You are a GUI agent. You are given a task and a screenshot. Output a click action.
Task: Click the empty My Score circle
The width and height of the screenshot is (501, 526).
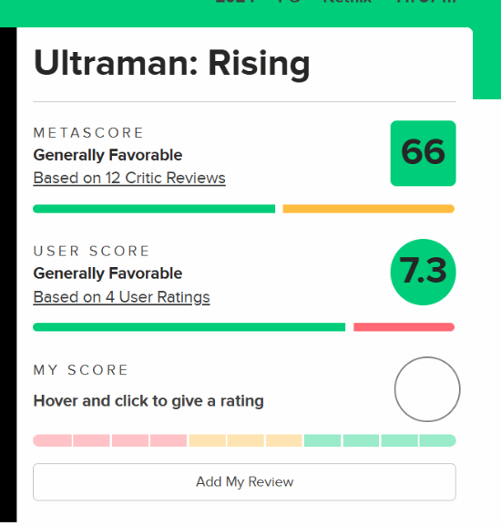[427, 389]
